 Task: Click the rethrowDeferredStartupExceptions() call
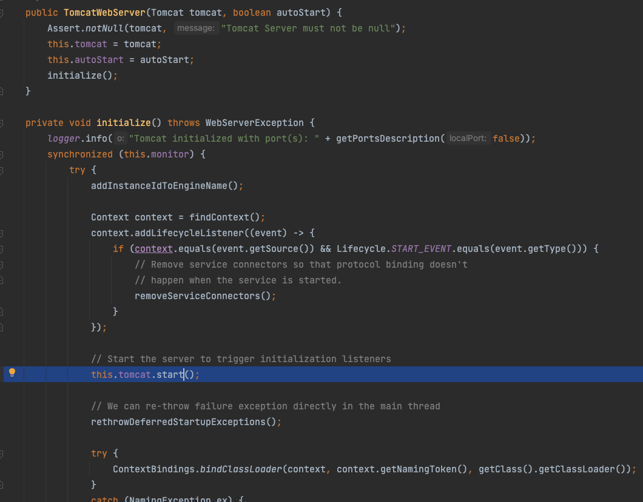pos(184,421)
